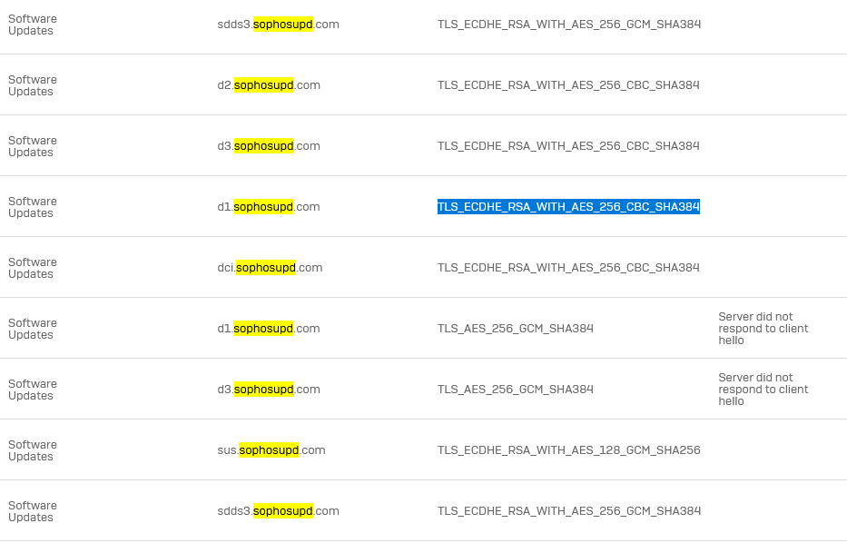
Task: Select the dci.sophosupd.com hostname cell
Action: pos(270,268)
